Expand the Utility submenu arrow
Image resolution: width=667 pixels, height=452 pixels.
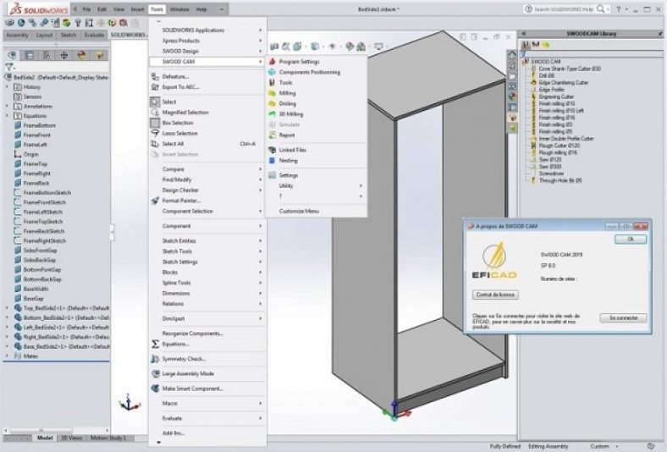click(361, 186)
